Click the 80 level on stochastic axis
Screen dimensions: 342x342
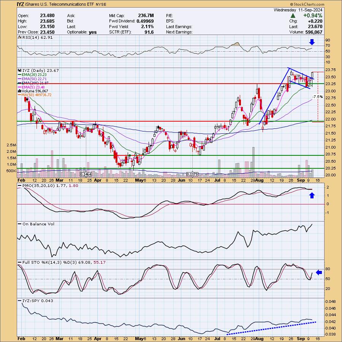point(328,269)
